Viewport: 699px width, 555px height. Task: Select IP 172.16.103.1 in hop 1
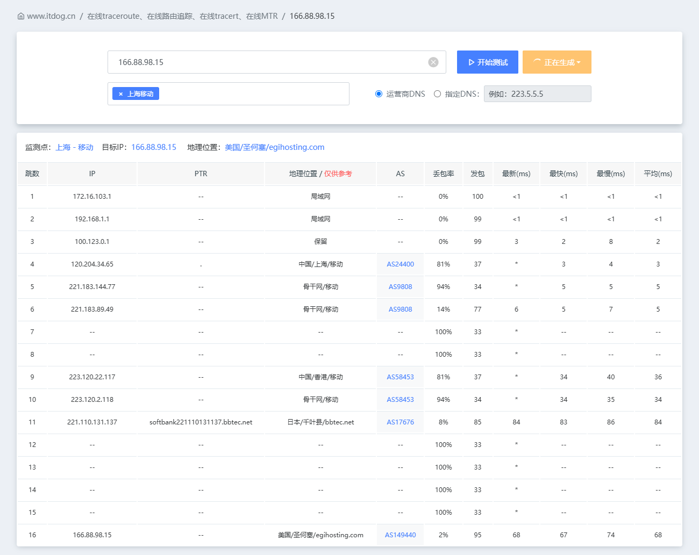(x=92, y=197)
